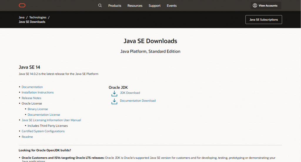Click Java Platform, Standard Edition subtitle
The height and width of the screenshot is (162, 301).
point(150,51)
